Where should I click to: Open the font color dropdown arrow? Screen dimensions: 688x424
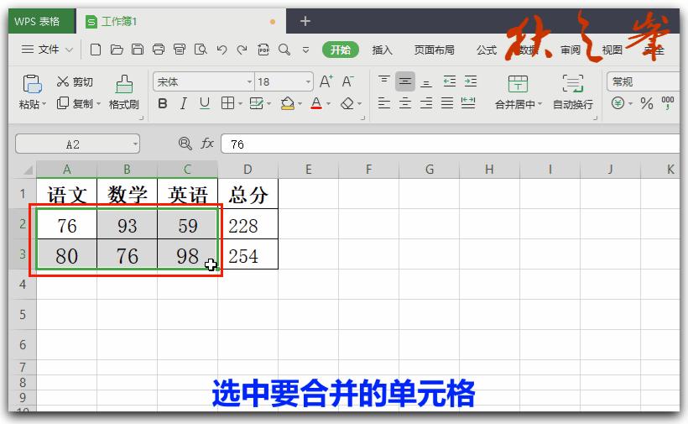(328, 104)
